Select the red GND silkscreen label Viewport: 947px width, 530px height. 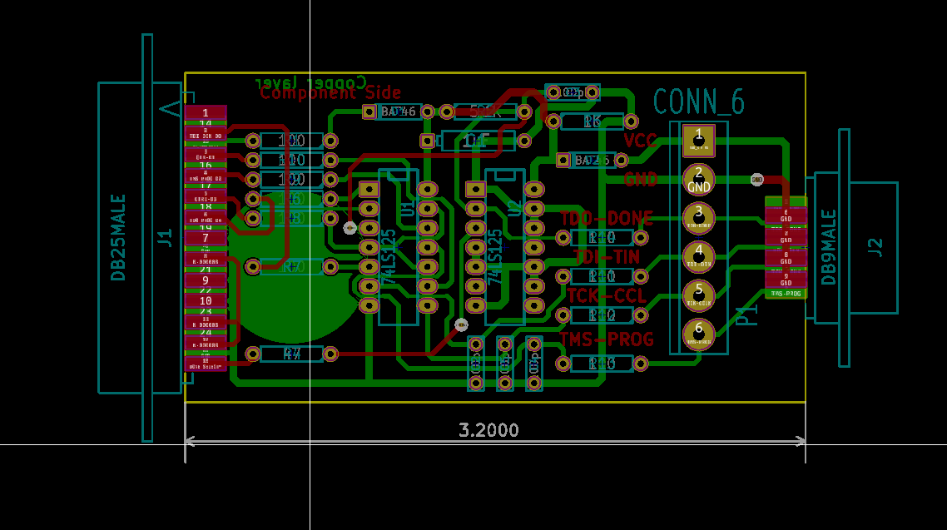(x=640, y=179)
